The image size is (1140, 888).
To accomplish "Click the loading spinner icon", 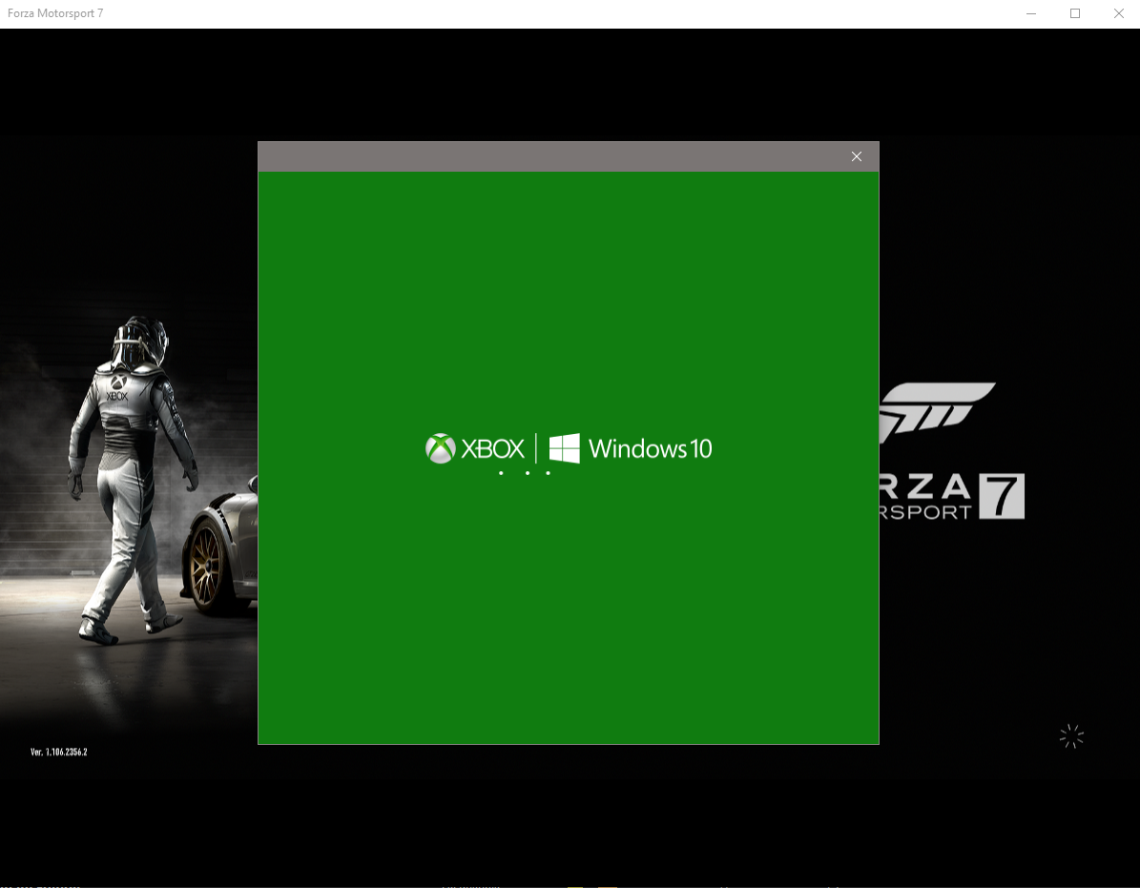I will point(1071,736).
